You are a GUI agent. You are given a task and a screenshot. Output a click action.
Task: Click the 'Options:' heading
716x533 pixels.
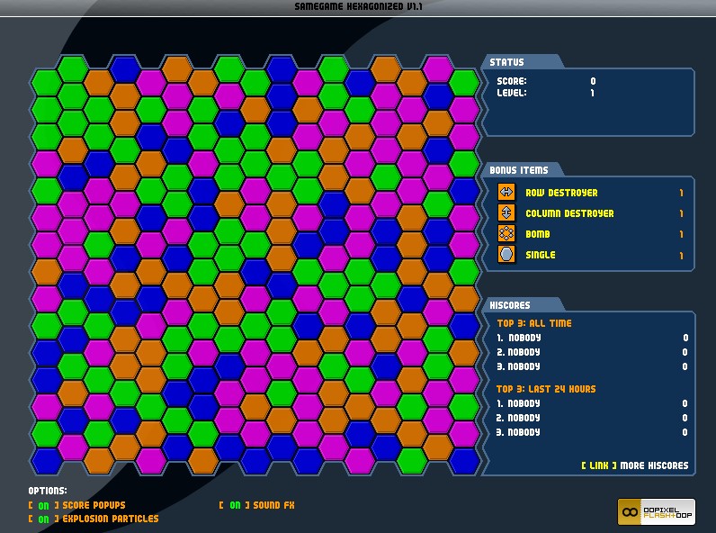[x=48, y=491]
